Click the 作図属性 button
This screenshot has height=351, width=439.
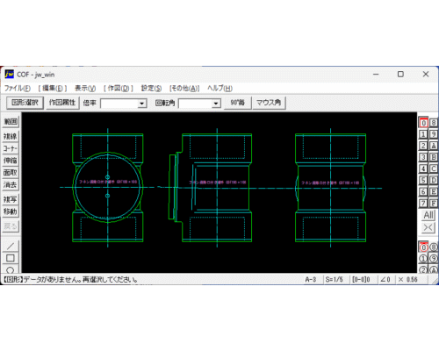pos(62,103)
